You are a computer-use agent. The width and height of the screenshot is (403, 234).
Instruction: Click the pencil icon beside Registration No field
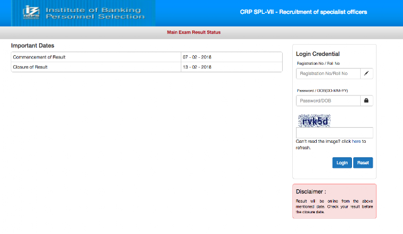tap(366, 74)
